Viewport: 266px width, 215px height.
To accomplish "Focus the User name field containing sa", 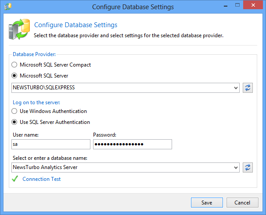I will click(x=50, y=145).
